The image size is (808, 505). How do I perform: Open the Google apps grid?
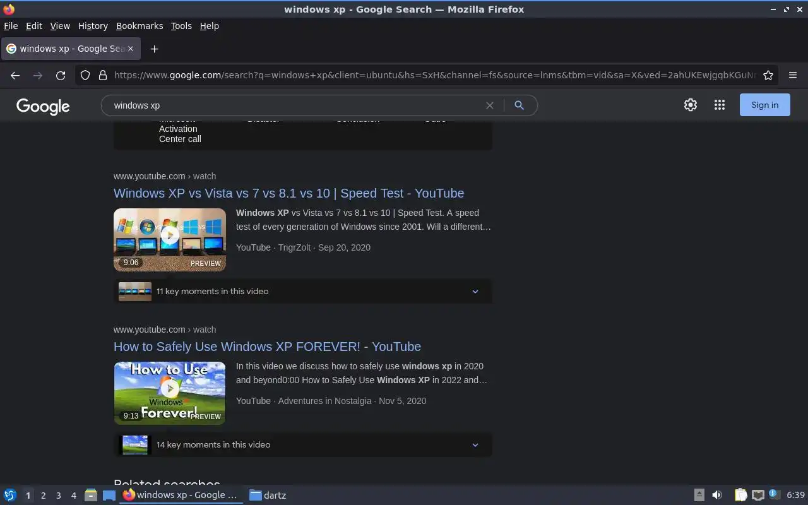[720, 105]
